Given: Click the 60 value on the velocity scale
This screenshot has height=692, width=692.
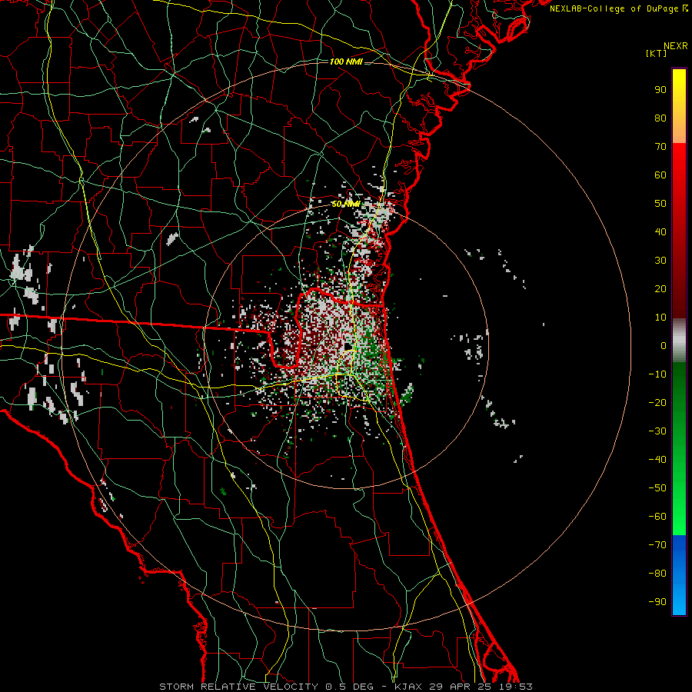Looking at the screenshot, I should coord(660,175).
